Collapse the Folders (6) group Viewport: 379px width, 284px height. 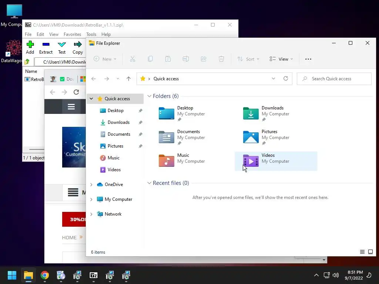pyautogui.click(x=150, y=96)
